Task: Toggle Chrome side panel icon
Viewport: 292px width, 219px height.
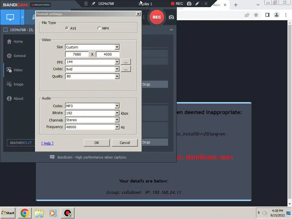Action: 267,15
